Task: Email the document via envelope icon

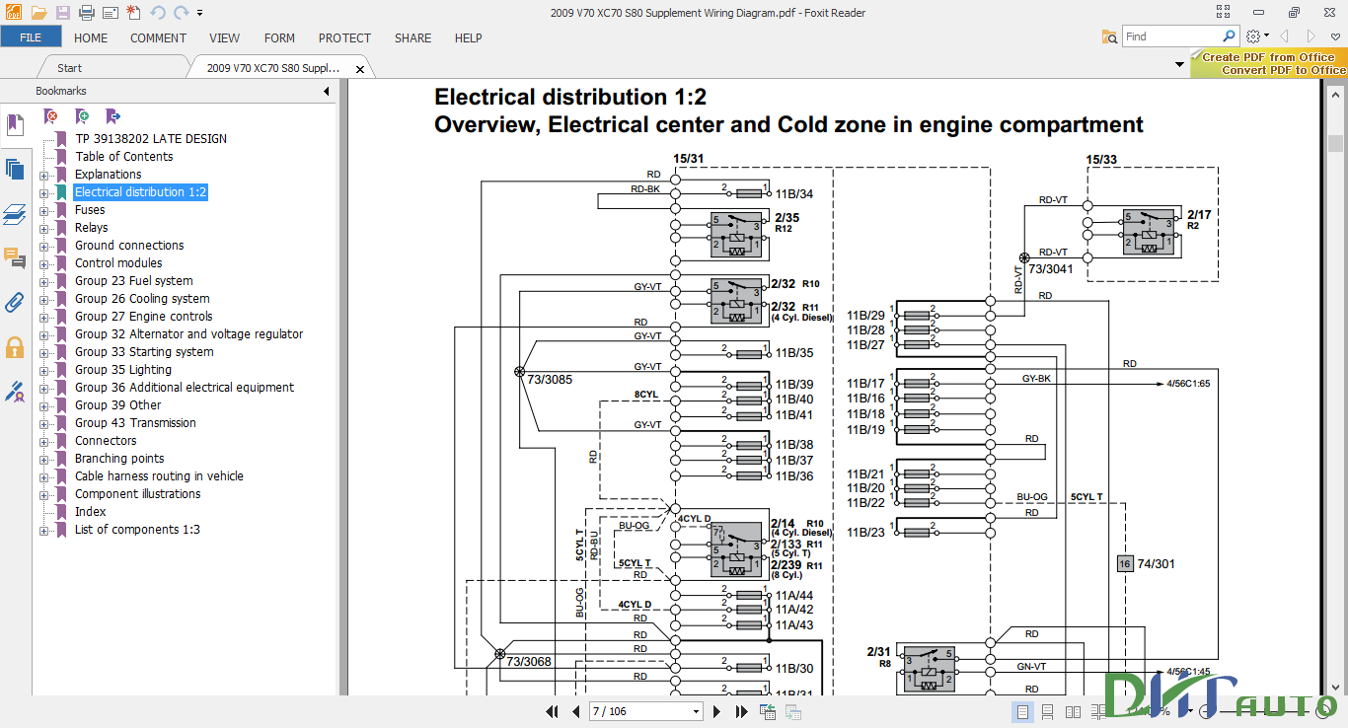Action: point(110,13)
